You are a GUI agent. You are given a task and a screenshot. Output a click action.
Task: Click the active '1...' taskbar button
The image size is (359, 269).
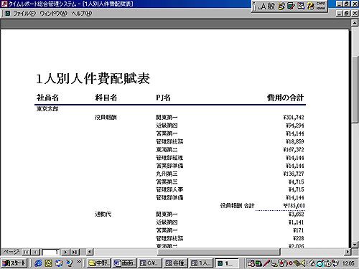pos(227,263)
